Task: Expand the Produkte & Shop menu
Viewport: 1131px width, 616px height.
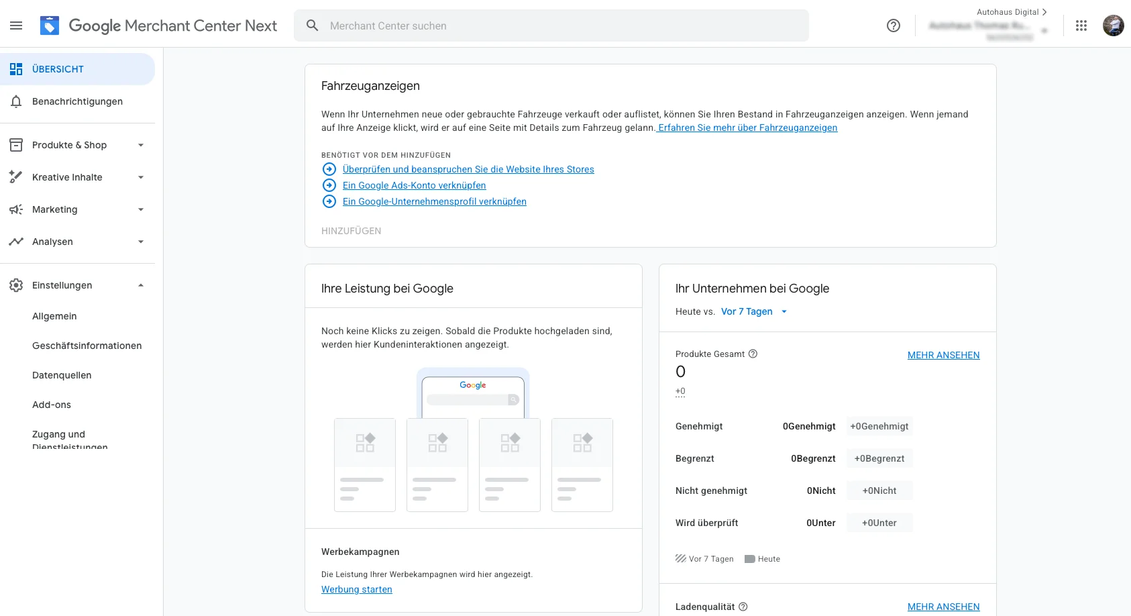Action: click(x=77, y=145)
